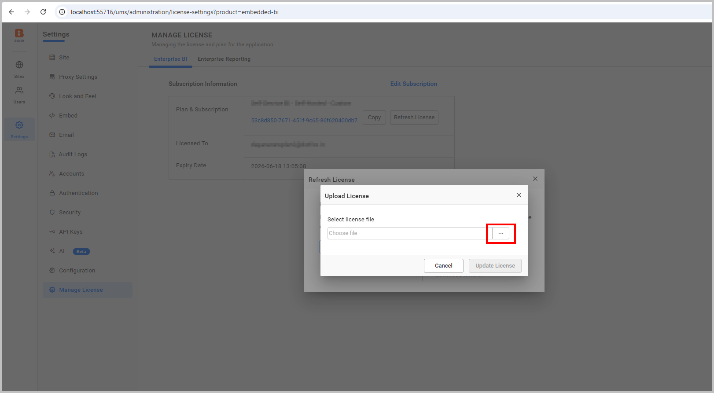Click the license key 53c8d850 link

pos(304,120)
